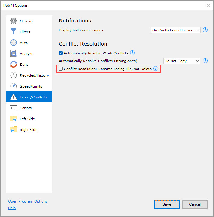Show info for Automatically Resolve Weak Conflicts
The height and width of the screenshot is (217, 214).
tap(132, 53)
